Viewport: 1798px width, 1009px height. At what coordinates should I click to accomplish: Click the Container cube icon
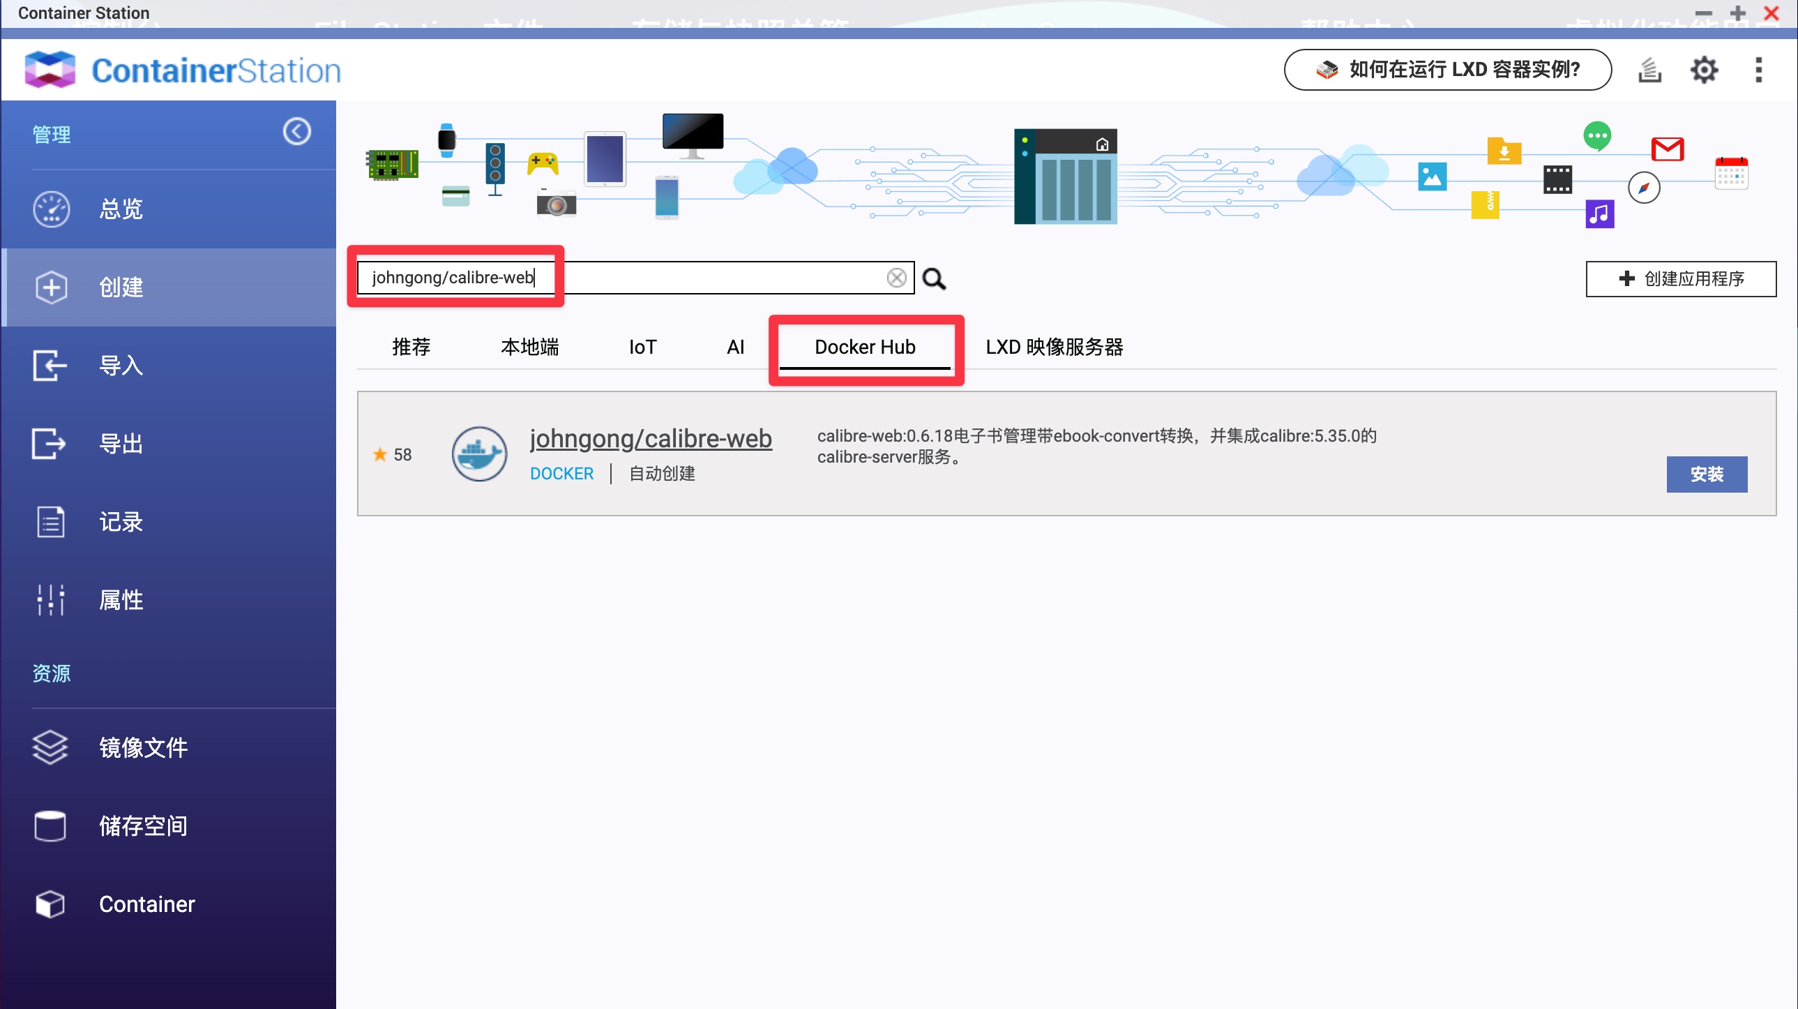[x=50, y=904]
